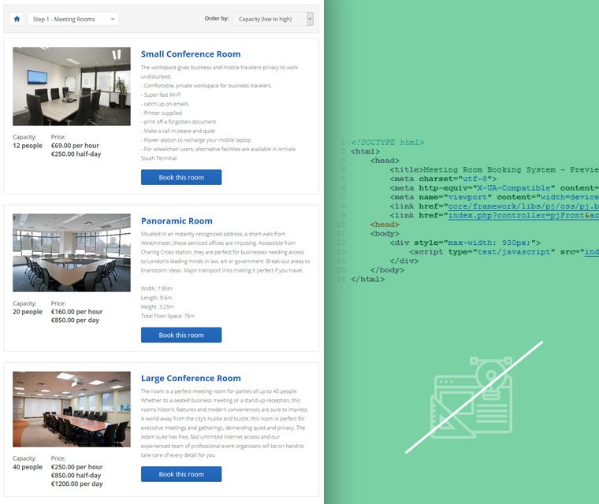Click the '- Super fast Wi-Fi' text line
Image resolution: width=599 pixels, height=504 pixels.
click(161, 94)
